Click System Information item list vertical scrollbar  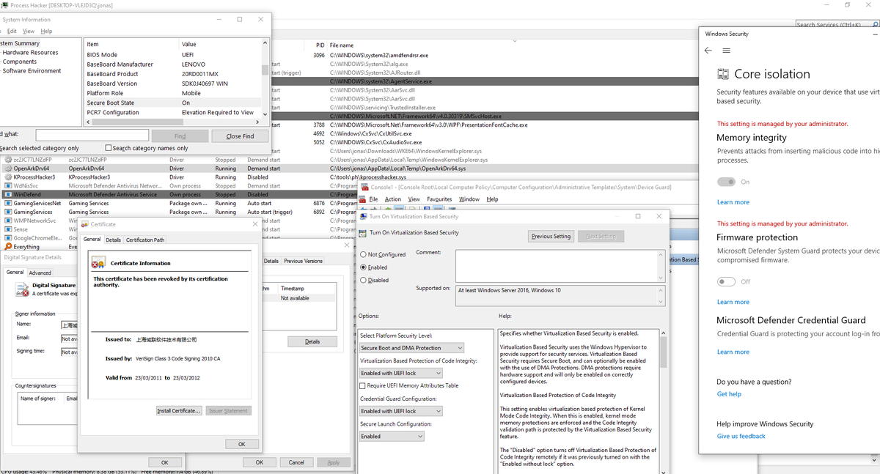265,78
